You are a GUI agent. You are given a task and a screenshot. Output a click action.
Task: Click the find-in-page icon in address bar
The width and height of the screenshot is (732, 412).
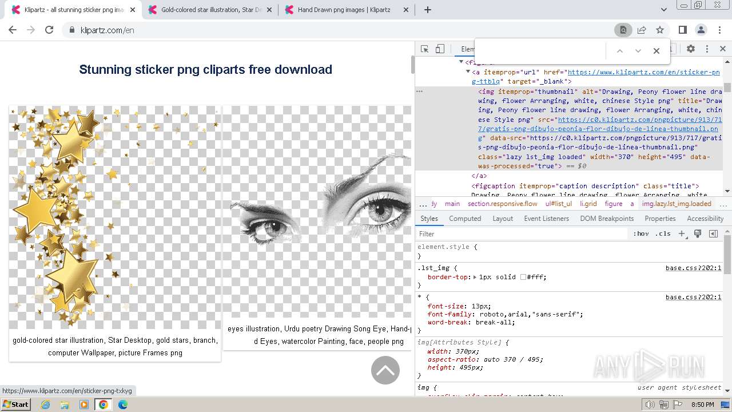(623, 30)
